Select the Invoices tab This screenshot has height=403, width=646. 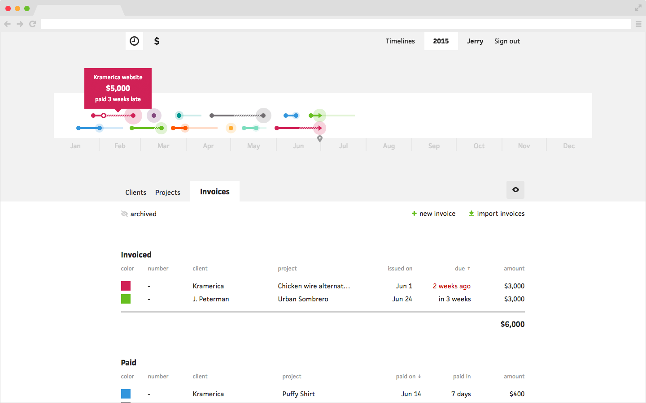tap(214, 191)
